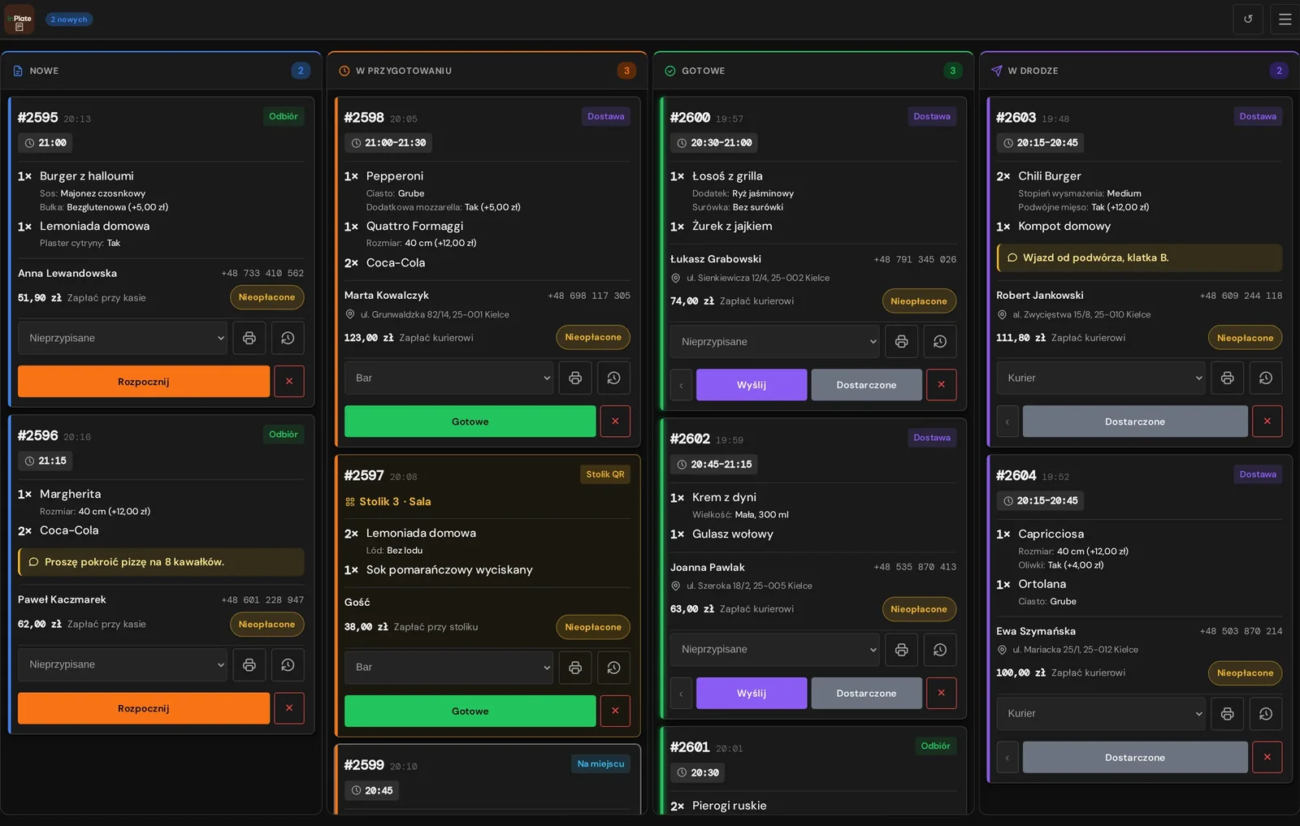Open the hamburger menu in top bar

1285,19
